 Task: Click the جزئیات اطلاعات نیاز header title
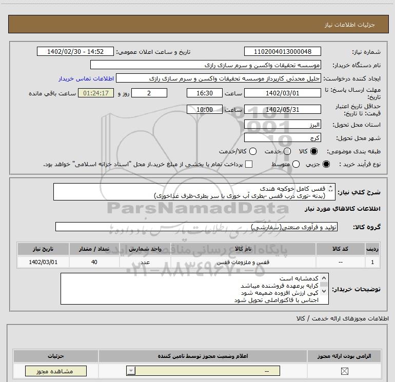tap(350, 25)
